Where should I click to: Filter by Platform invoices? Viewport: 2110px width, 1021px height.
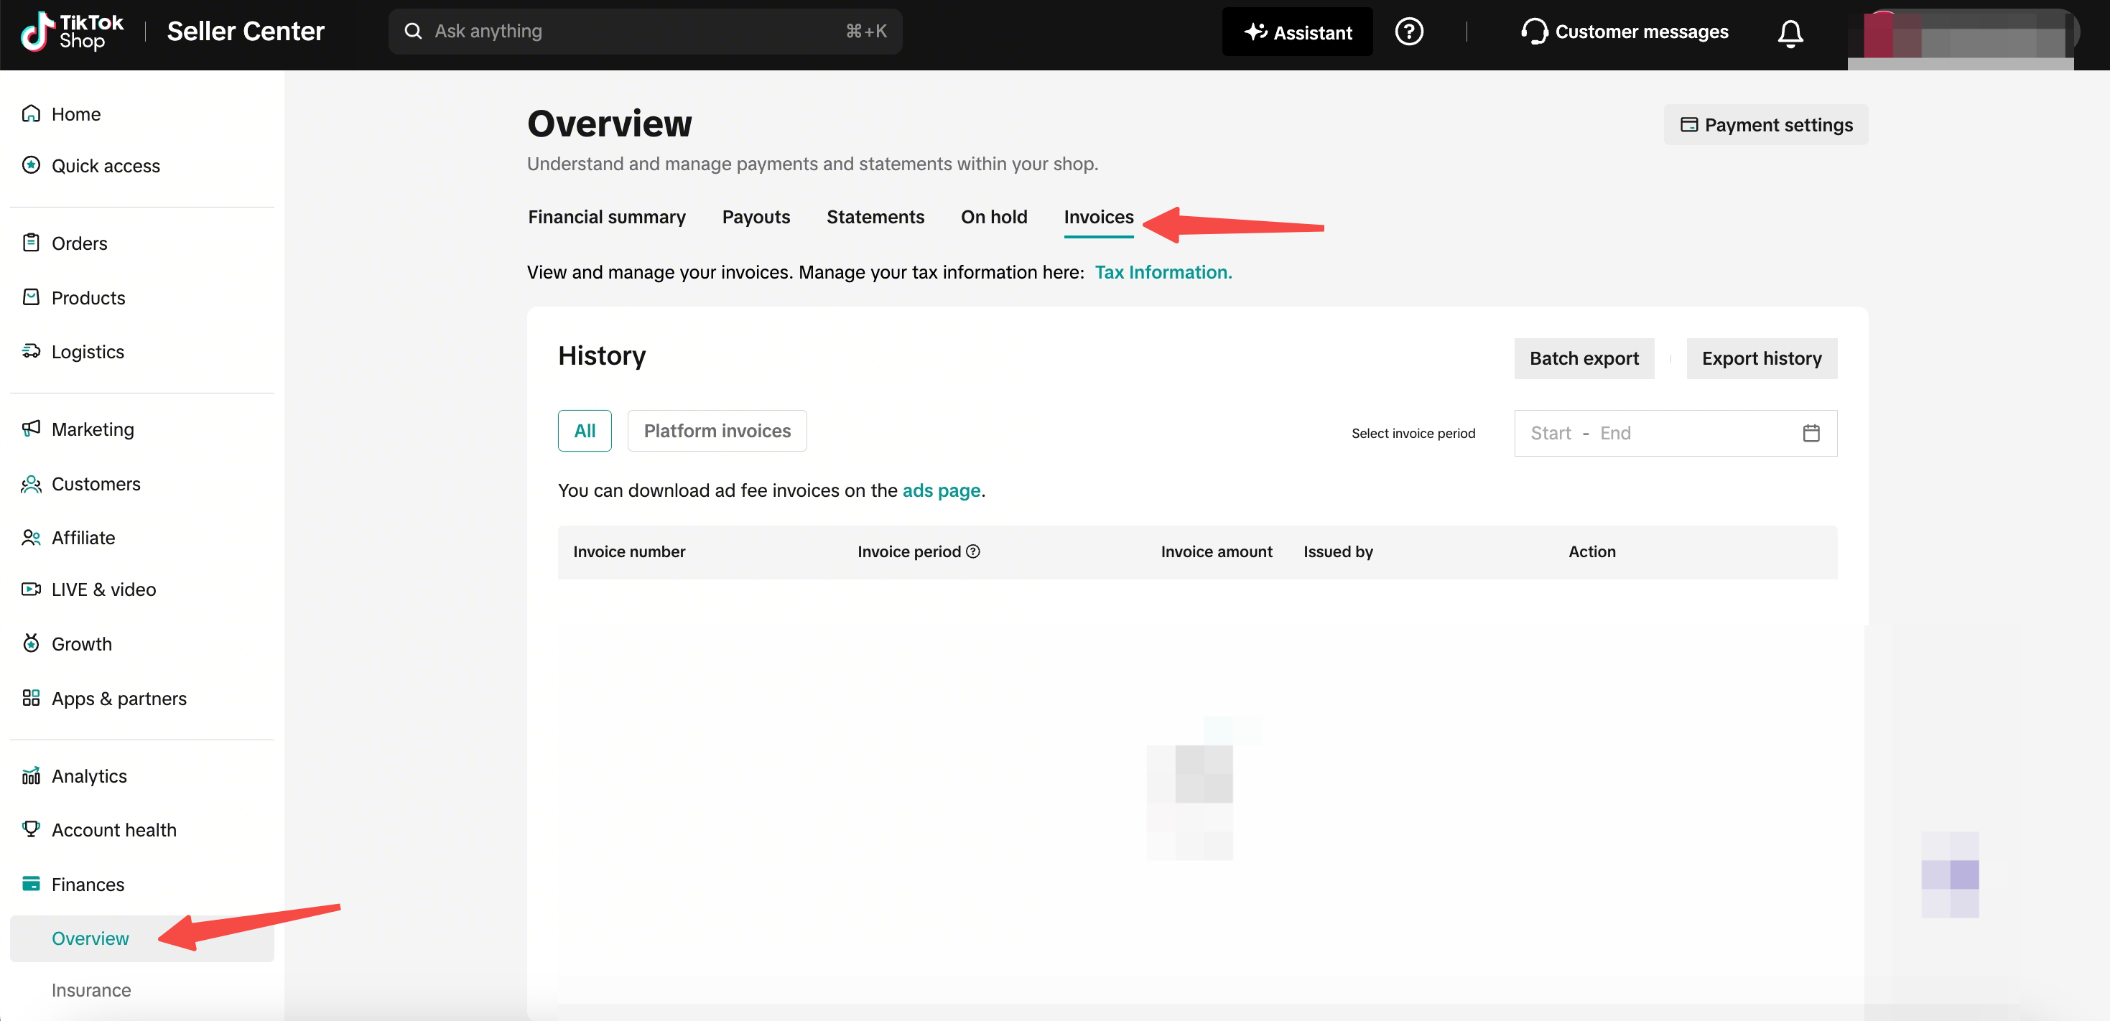click(717, 431)
